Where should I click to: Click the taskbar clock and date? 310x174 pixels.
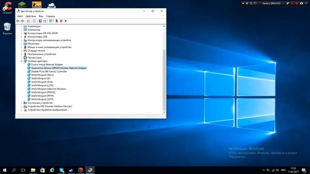tap(294, 170)
